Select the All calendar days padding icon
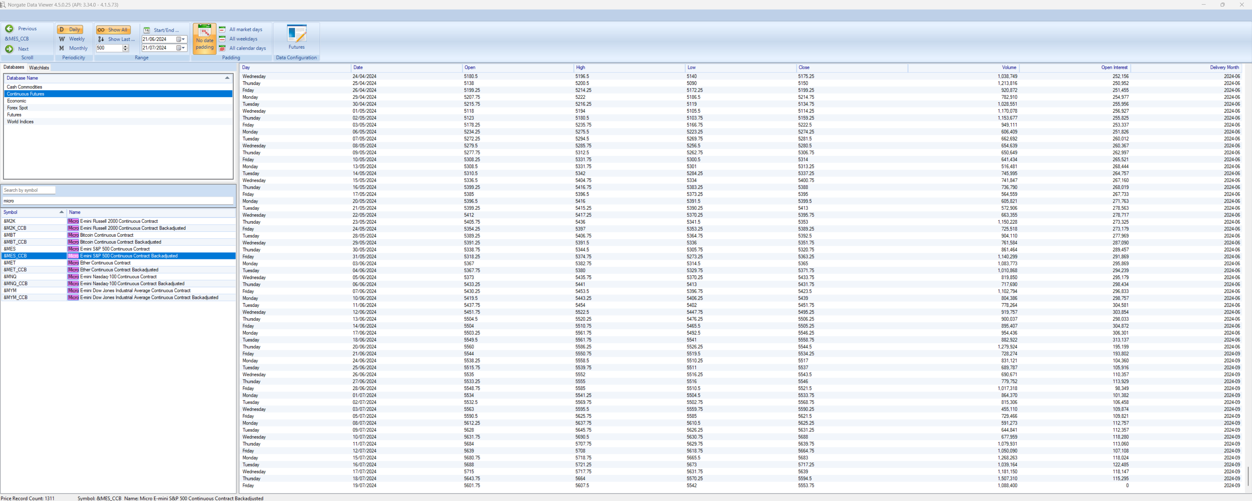This screenshot has height=501, width=1252. (222, 48)
